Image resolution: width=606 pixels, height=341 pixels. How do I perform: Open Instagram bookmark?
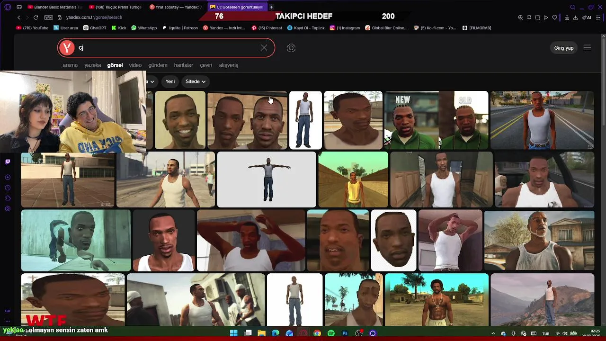pos(345,28)
